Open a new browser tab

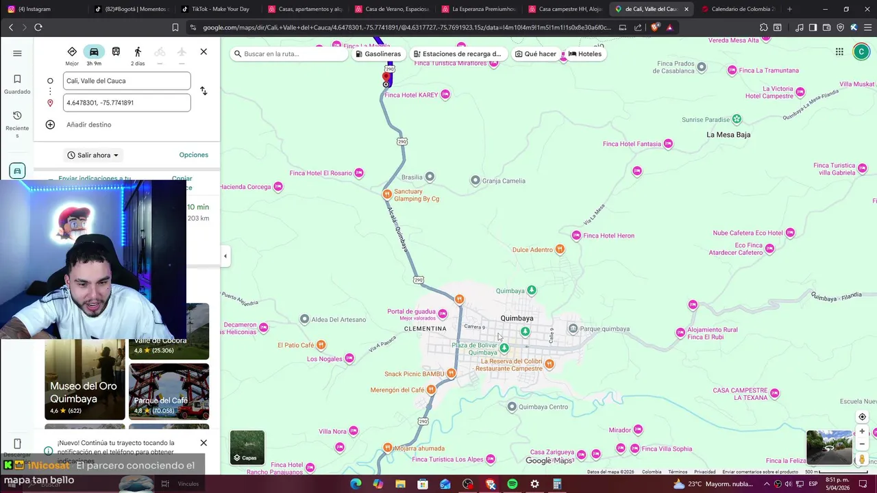point(789,9)
